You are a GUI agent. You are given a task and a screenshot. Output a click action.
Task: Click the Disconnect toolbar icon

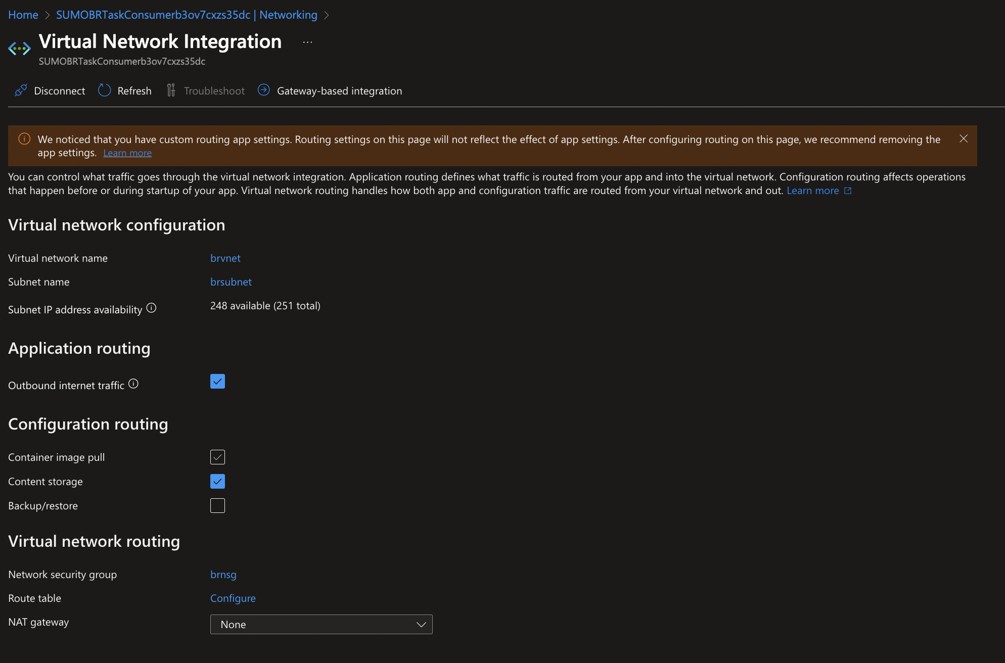21,90
